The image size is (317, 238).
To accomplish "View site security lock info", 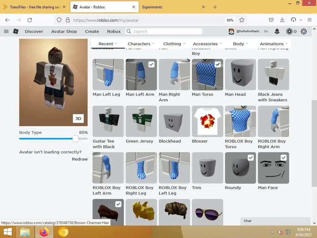I will click(x=68, y=20).
